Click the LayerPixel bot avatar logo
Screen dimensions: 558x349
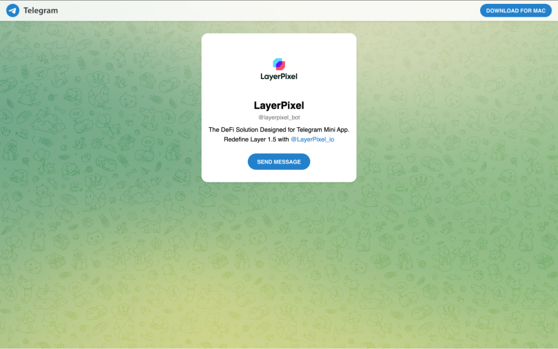coord(279,69)
